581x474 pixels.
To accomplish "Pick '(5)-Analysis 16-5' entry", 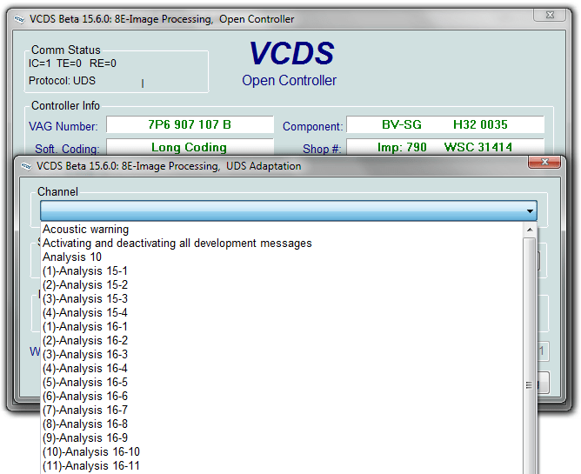I will (x=282, y=382).
